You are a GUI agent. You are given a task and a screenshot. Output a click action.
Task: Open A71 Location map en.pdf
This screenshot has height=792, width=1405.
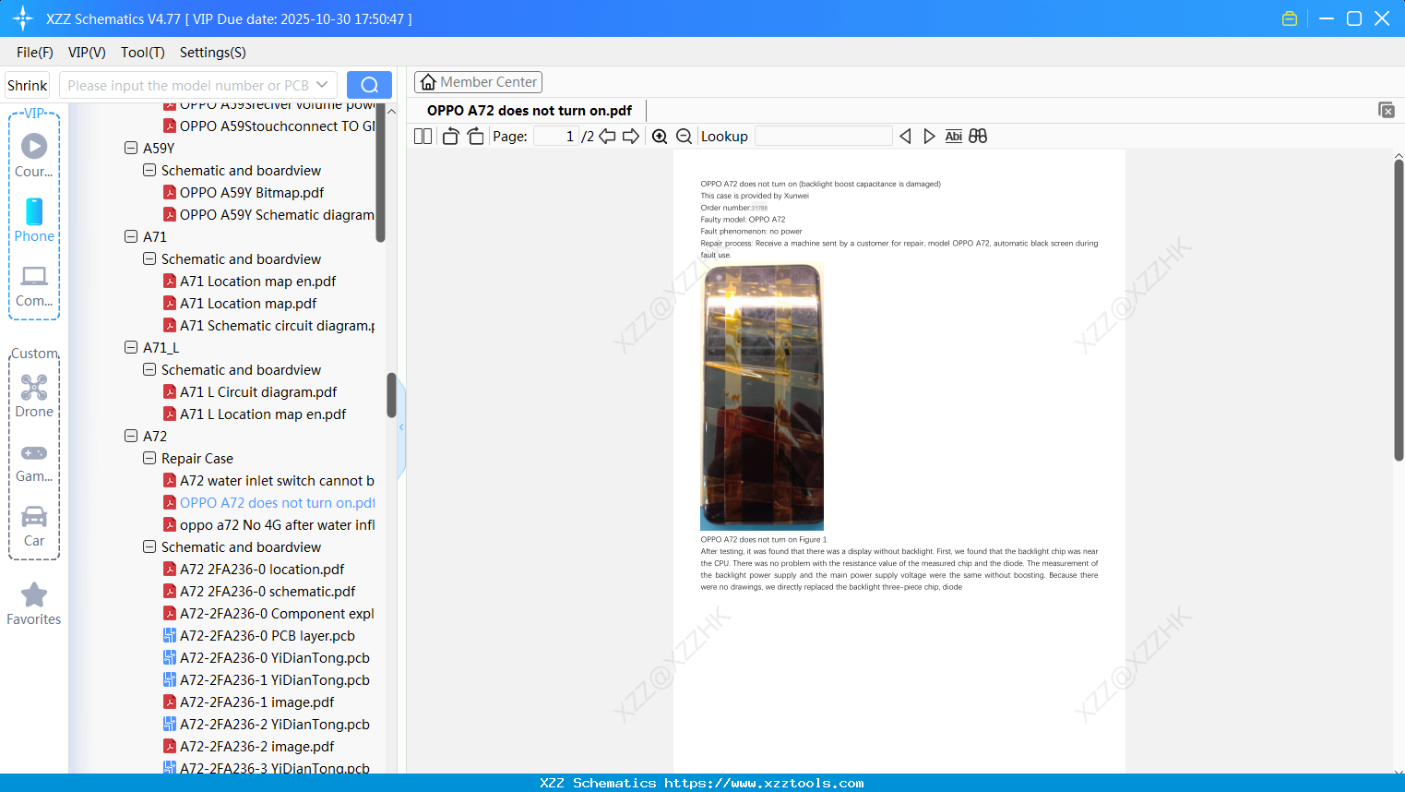coord(257,281)
